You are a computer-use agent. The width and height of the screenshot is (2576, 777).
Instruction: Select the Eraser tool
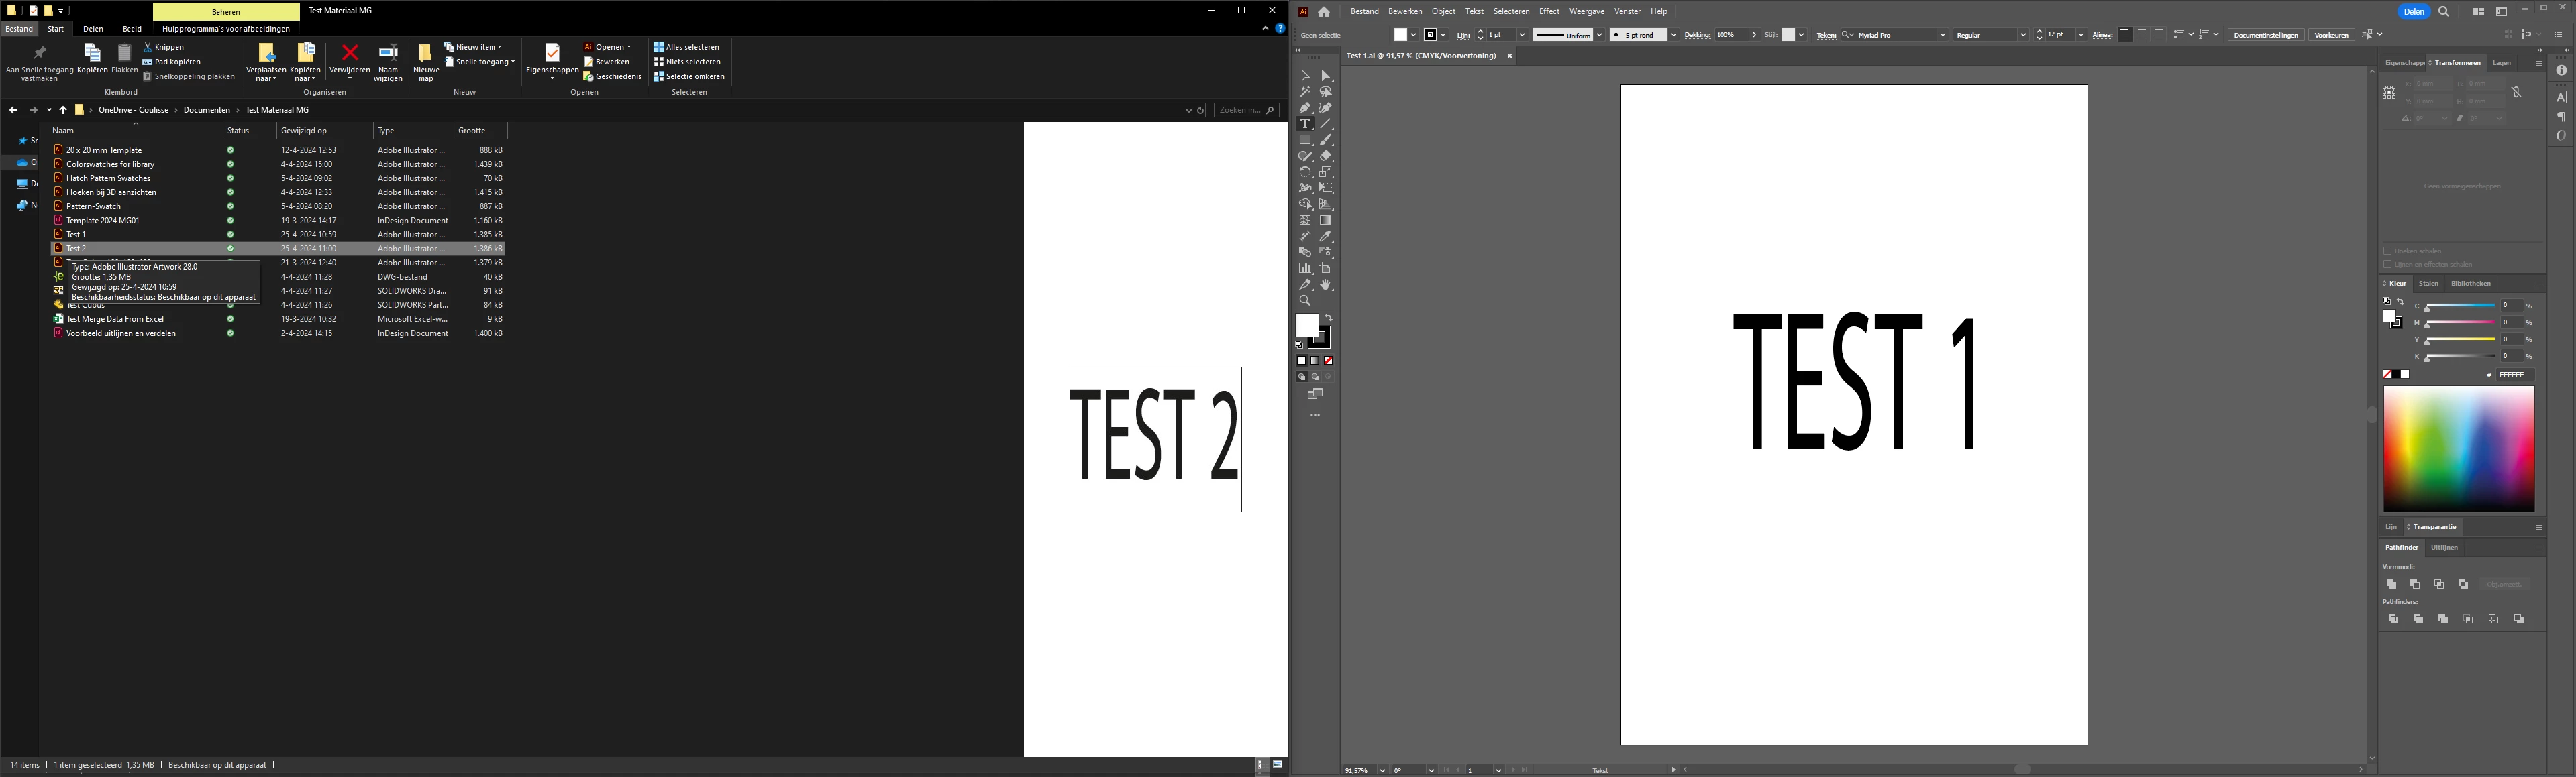pos(1326,156)
